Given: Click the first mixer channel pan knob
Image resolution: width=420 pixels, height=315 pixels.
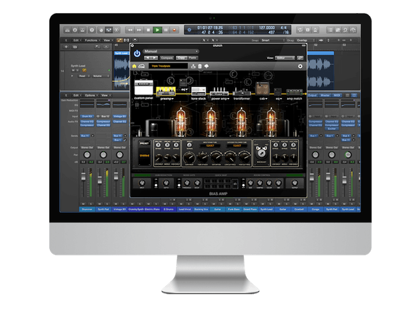Looking at the screenshot, I should pos(87,154).
